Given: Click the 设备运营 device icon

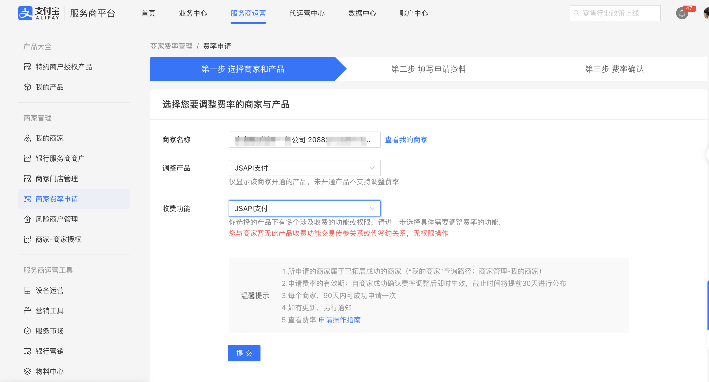Looking at the screenshot, I should 27,290.
